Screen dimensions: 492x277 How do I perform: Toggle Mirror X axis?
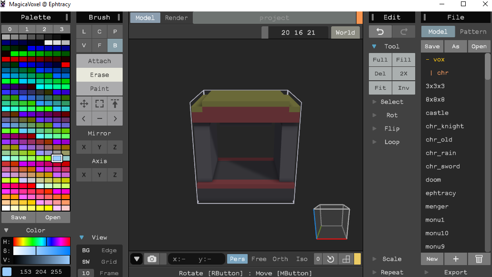[84, 147]
